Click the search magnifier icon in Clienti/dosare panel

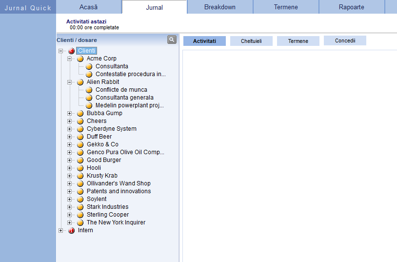pyautogui.click(x=172, y=40)
